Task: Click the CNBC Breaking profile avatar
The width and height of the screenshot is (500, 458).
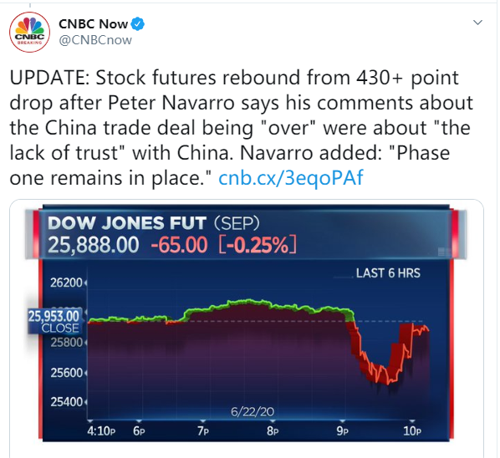Action: tap(29, 33)
